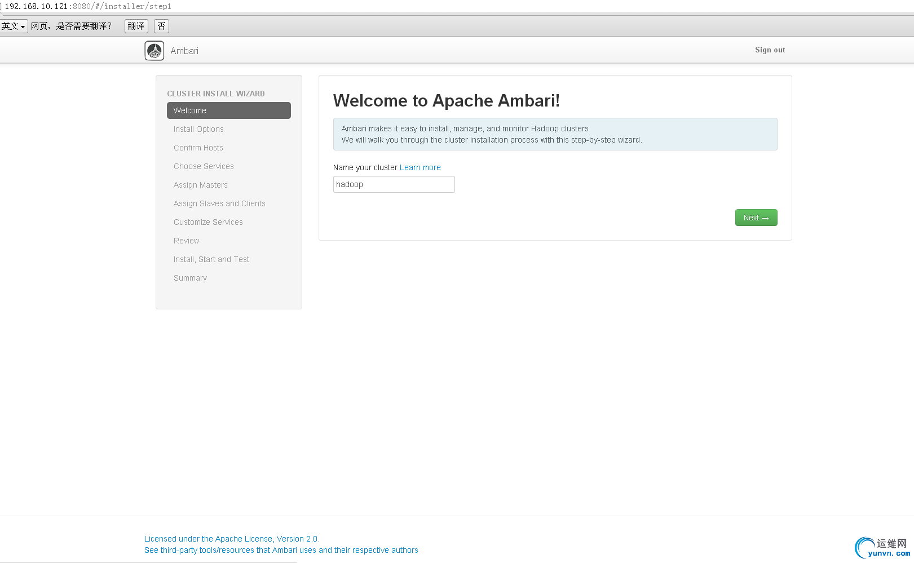This screenshot has height=563, width=914.
Task: Click the Learn more link
Action: pyautogui.click(x=420, y=167)
